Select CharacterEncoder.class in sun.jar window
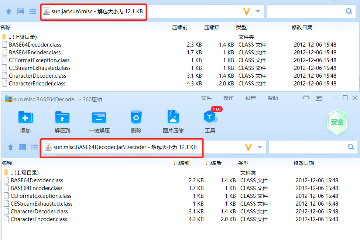The image size is (360, 240). point(37,84)
